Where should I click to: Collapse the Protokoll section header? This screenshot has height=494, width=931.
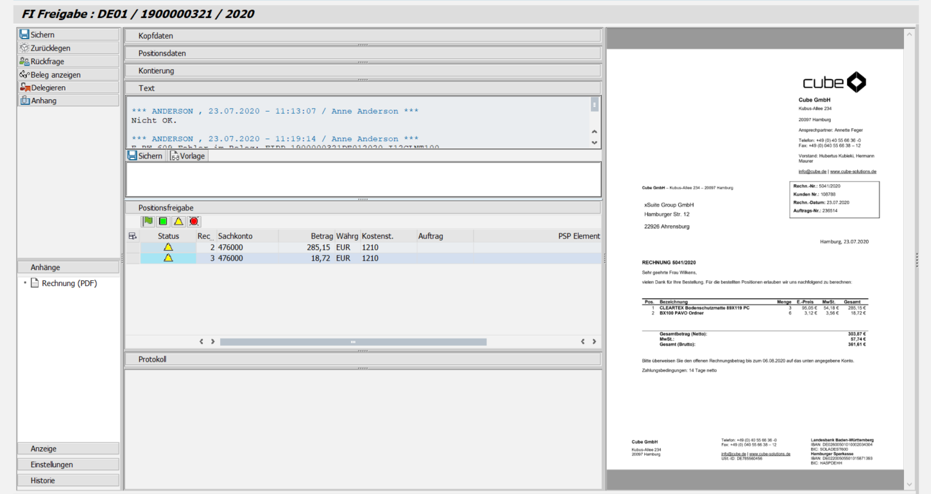pyautogui.click(x=362, y=359)
